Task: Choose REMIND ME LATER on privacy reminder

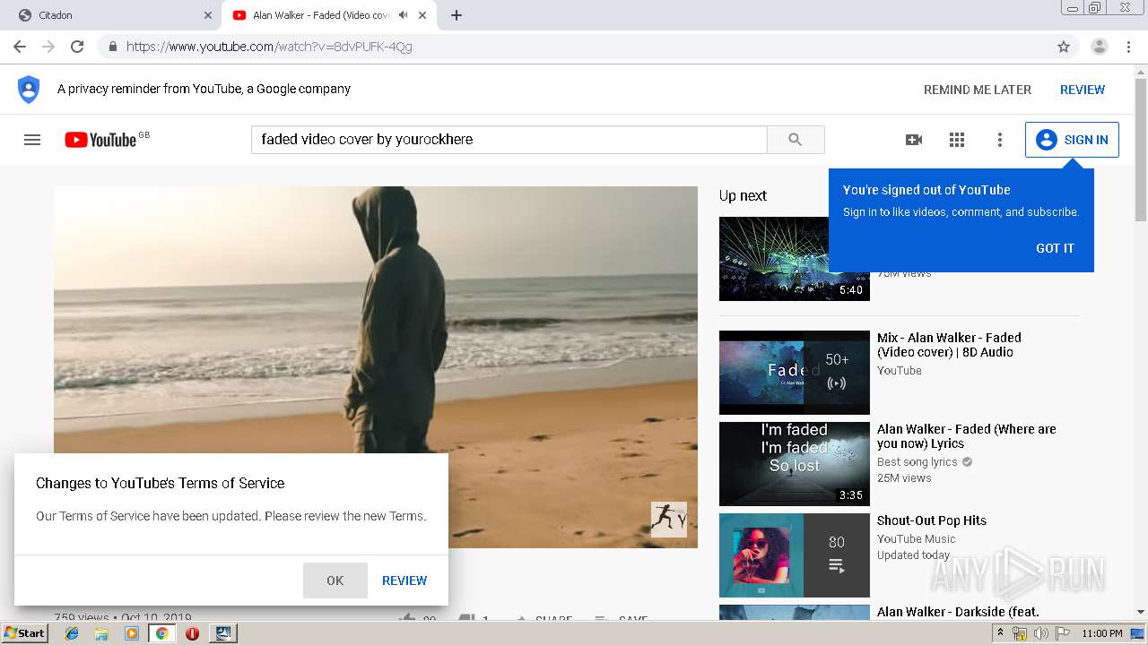Action: 978,90
